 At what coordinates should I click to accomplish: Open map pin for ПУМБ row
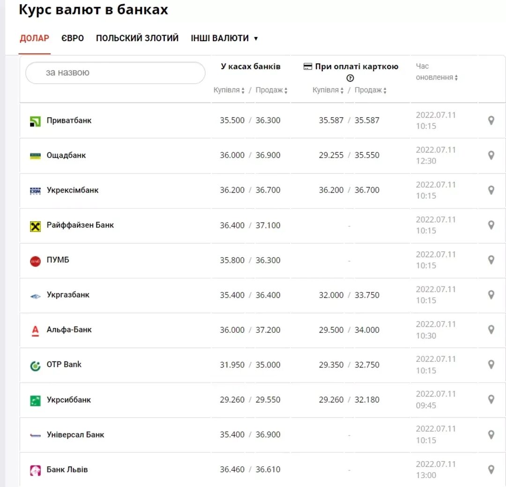(491, 260)
